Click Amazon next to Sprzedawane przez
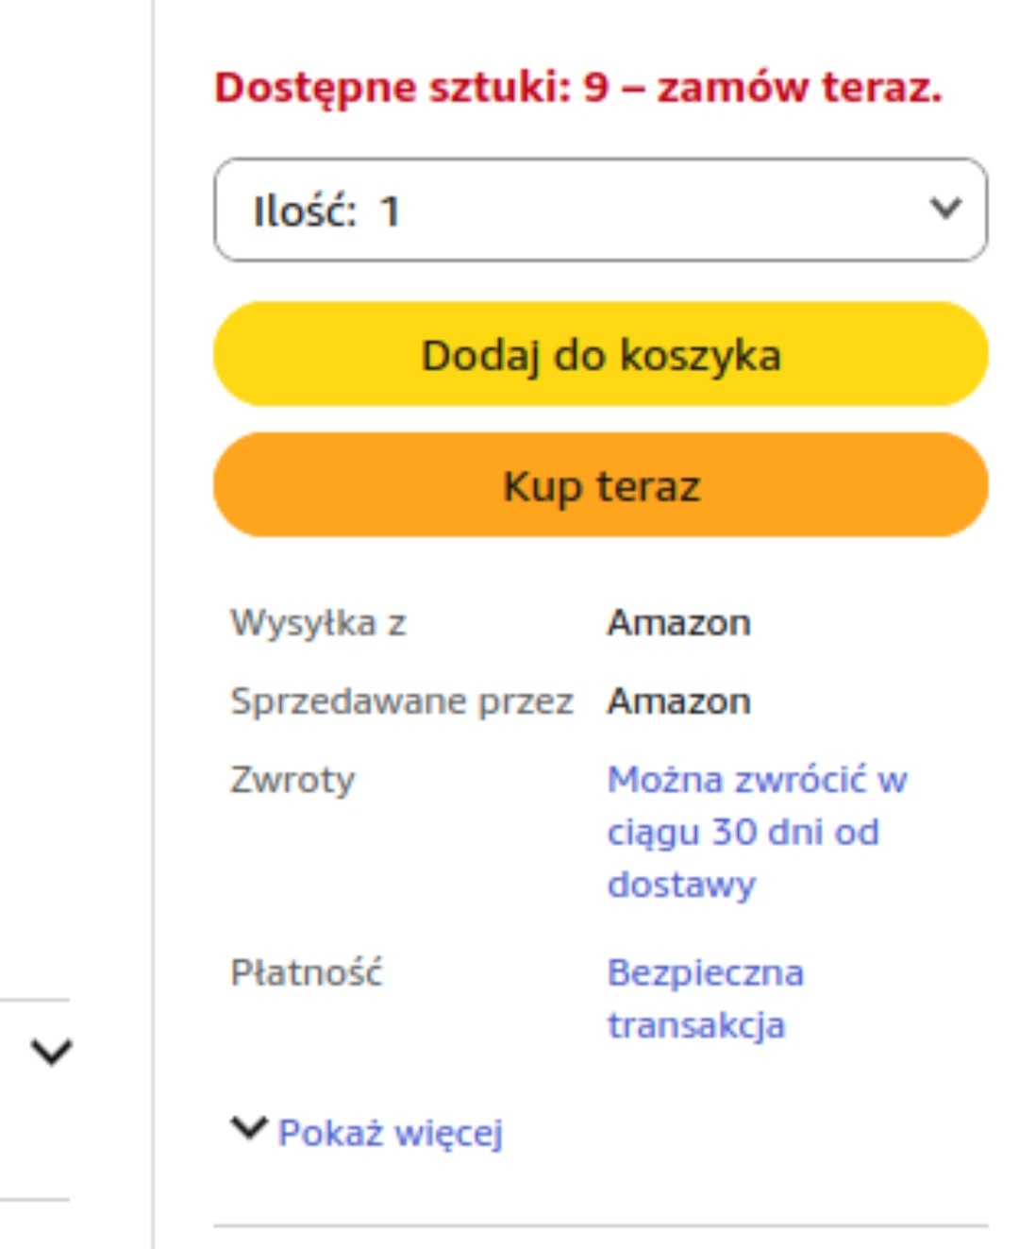 [678, 701]
